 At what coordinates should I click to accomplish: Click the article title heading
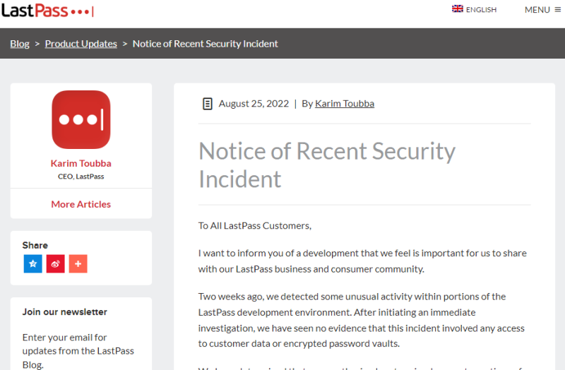point(327,165)
